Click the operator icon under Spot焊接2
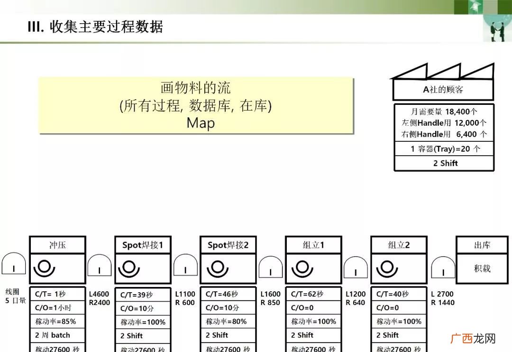Screen dimensions: 512x352 (x=218, y=269)
